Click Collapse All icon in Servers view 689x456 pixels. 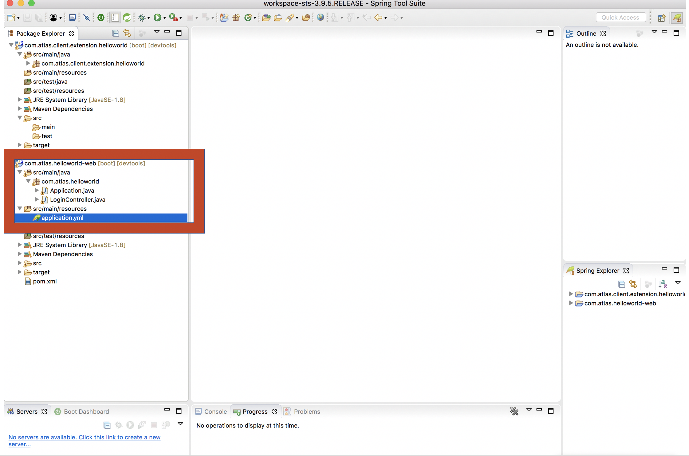tap(107, 425)
